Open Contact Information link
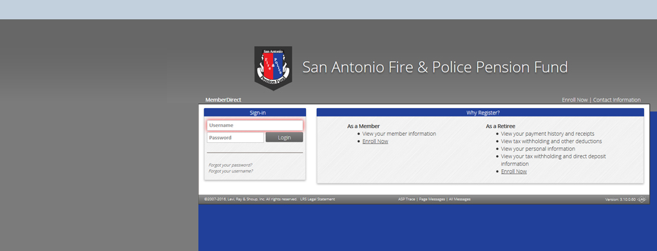Screen dimensions: 657x251 [x=617, y=100]
